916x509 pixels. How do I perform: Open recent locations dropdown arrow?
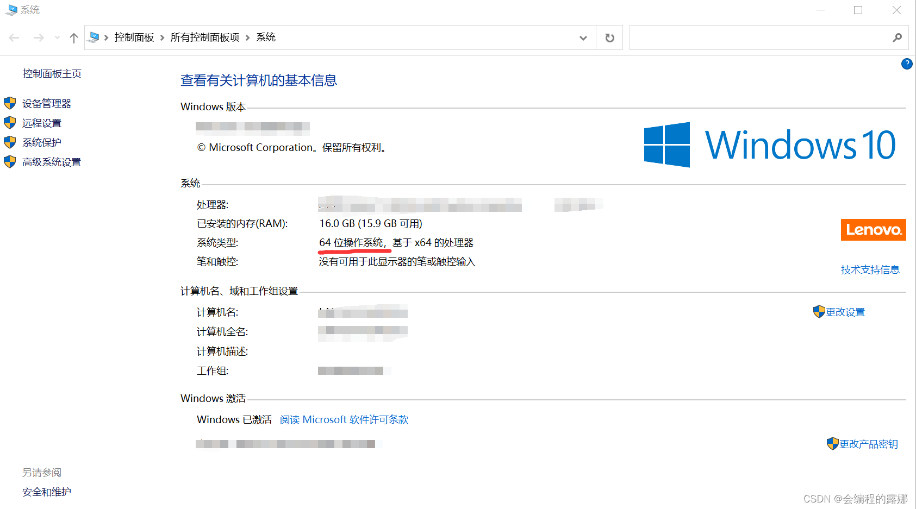point(57,37)
